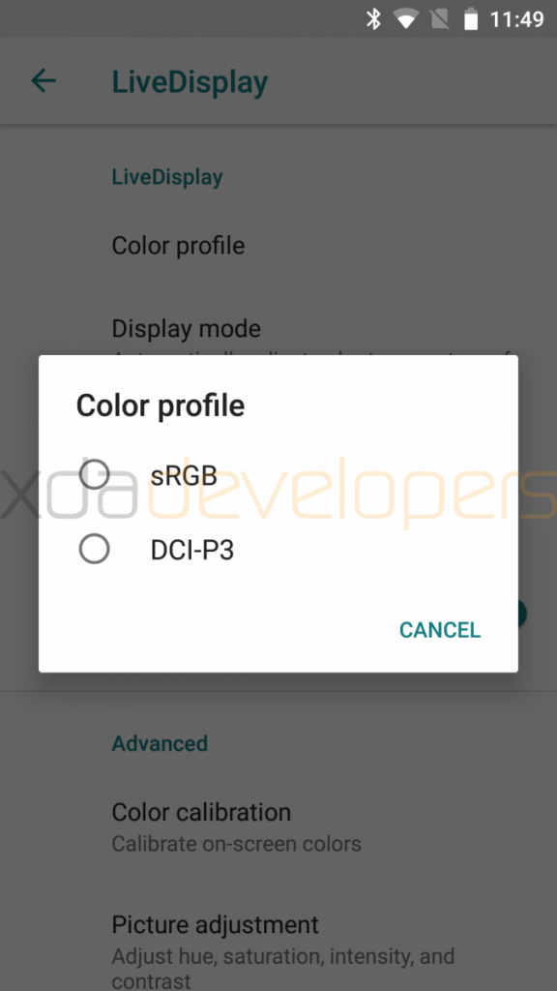Tap the teal LiveDisplay section header
Image resolution: width=557 pixels, height=991 pixels.
coord(167,177)
